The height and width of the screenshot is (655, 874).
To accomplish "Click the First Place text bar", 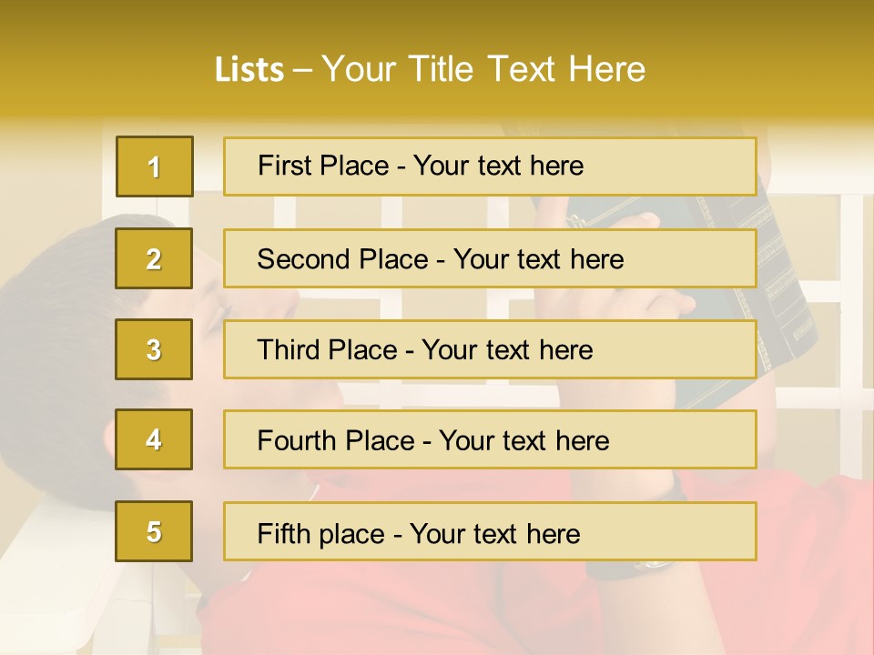I will (x=490, y=166).
